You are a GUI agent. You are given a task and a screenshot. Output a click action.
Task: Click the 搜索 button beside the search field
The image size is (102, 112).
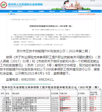point(89,11)
